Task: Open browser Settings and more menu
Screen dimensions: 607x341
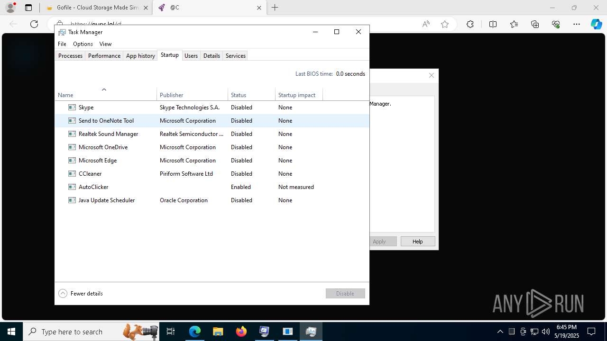Action: (577, 24)
